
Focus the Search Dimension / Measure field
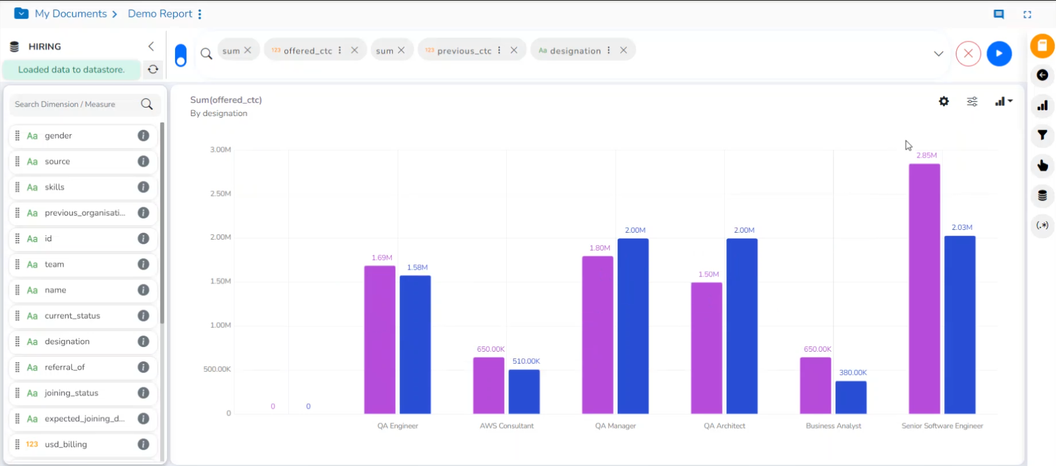tap(84, 104)
